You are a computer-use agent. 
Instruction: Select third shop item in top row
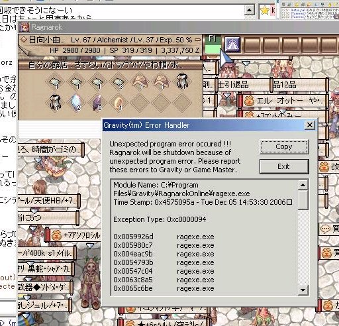(x=97, y=82)
